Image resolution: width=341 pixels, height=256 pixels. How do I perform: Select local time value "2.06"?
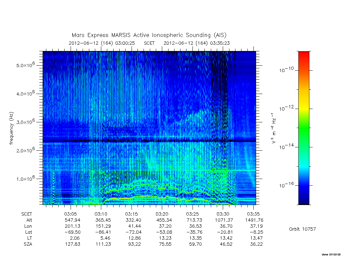[x=75, y=238]
